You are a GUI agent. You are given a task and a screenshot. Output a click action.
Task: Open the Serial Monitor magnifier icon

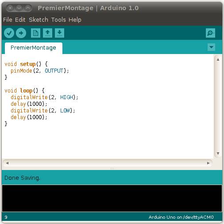click(x=210, y=33)
